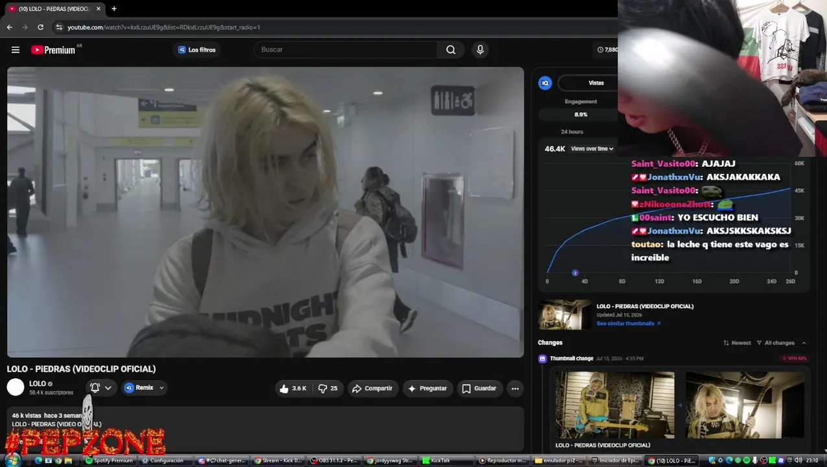Save video with Guardar button

[x=479, y=389]
